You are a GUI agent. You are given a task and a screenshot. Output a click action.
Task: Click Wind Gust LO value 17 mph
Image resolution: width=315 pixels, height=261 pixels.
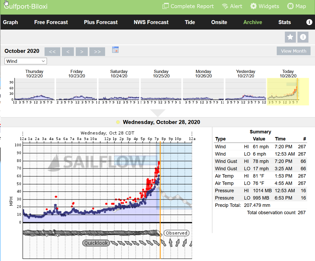click(261, 169)
